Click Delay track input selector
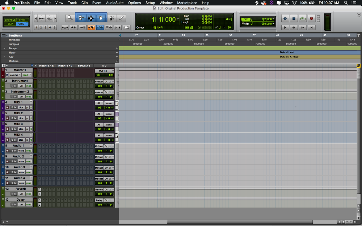This screenshot has height=226, width=362. [99, 200]
